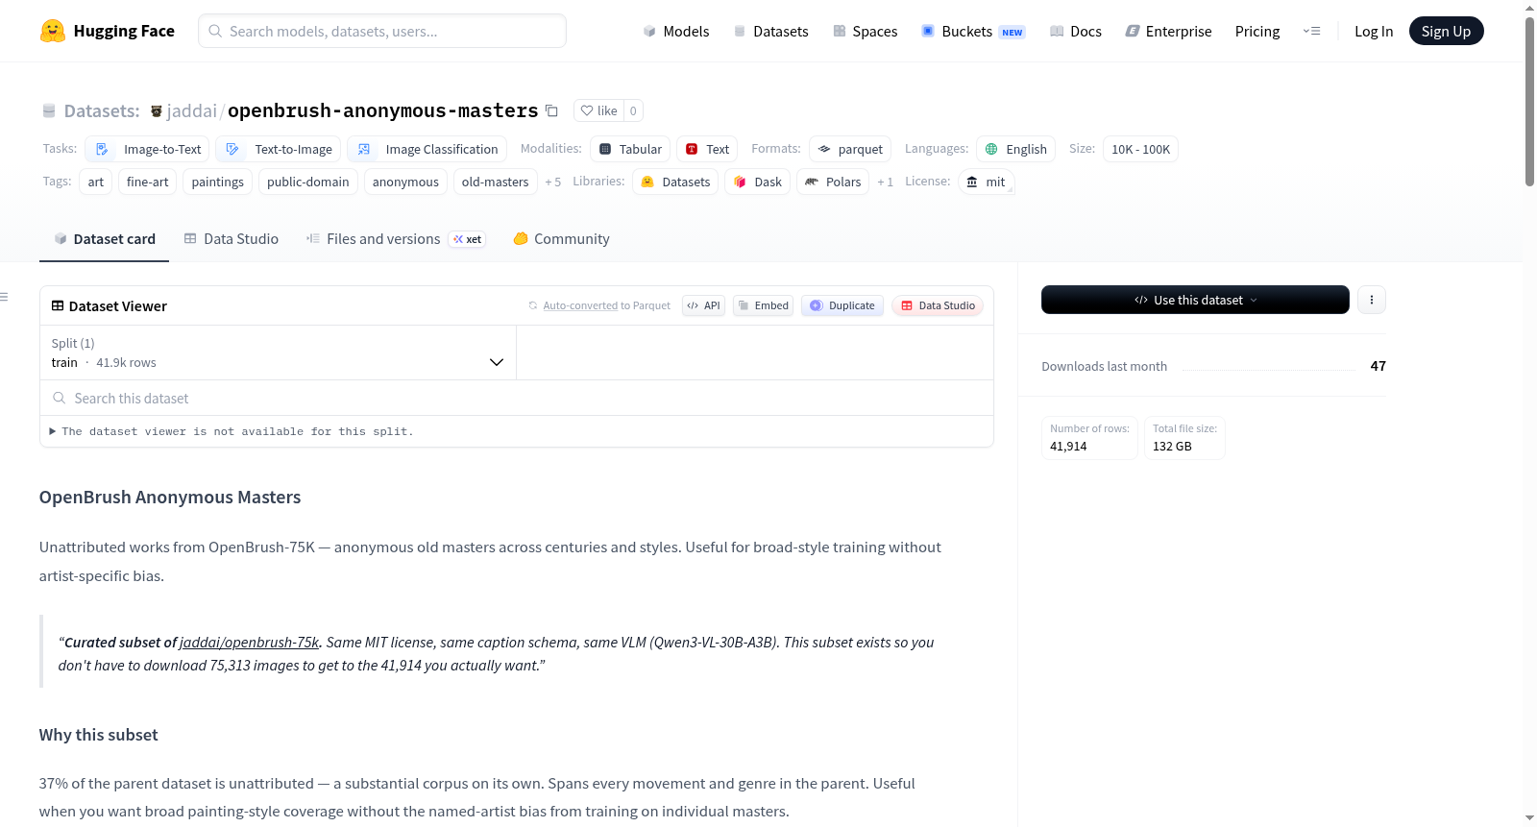The width and height of the screenshot is (1537, 827).
Task: Open the openbrush-anonymous-masters dataset title link
Action: pos(382,110)
